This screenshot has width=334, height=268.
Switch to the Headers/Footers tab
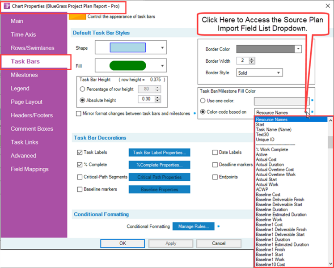point(32,115)
